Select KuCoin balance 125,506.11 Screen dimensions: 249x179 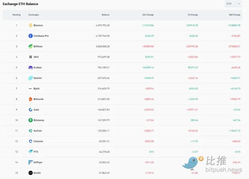click(103, 131)
